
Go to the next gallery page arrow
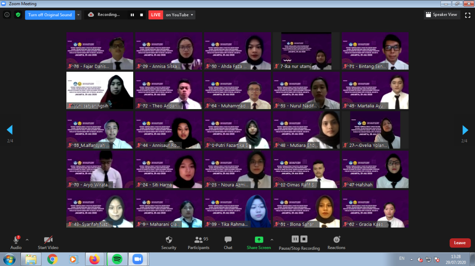[x=465, y=130]
